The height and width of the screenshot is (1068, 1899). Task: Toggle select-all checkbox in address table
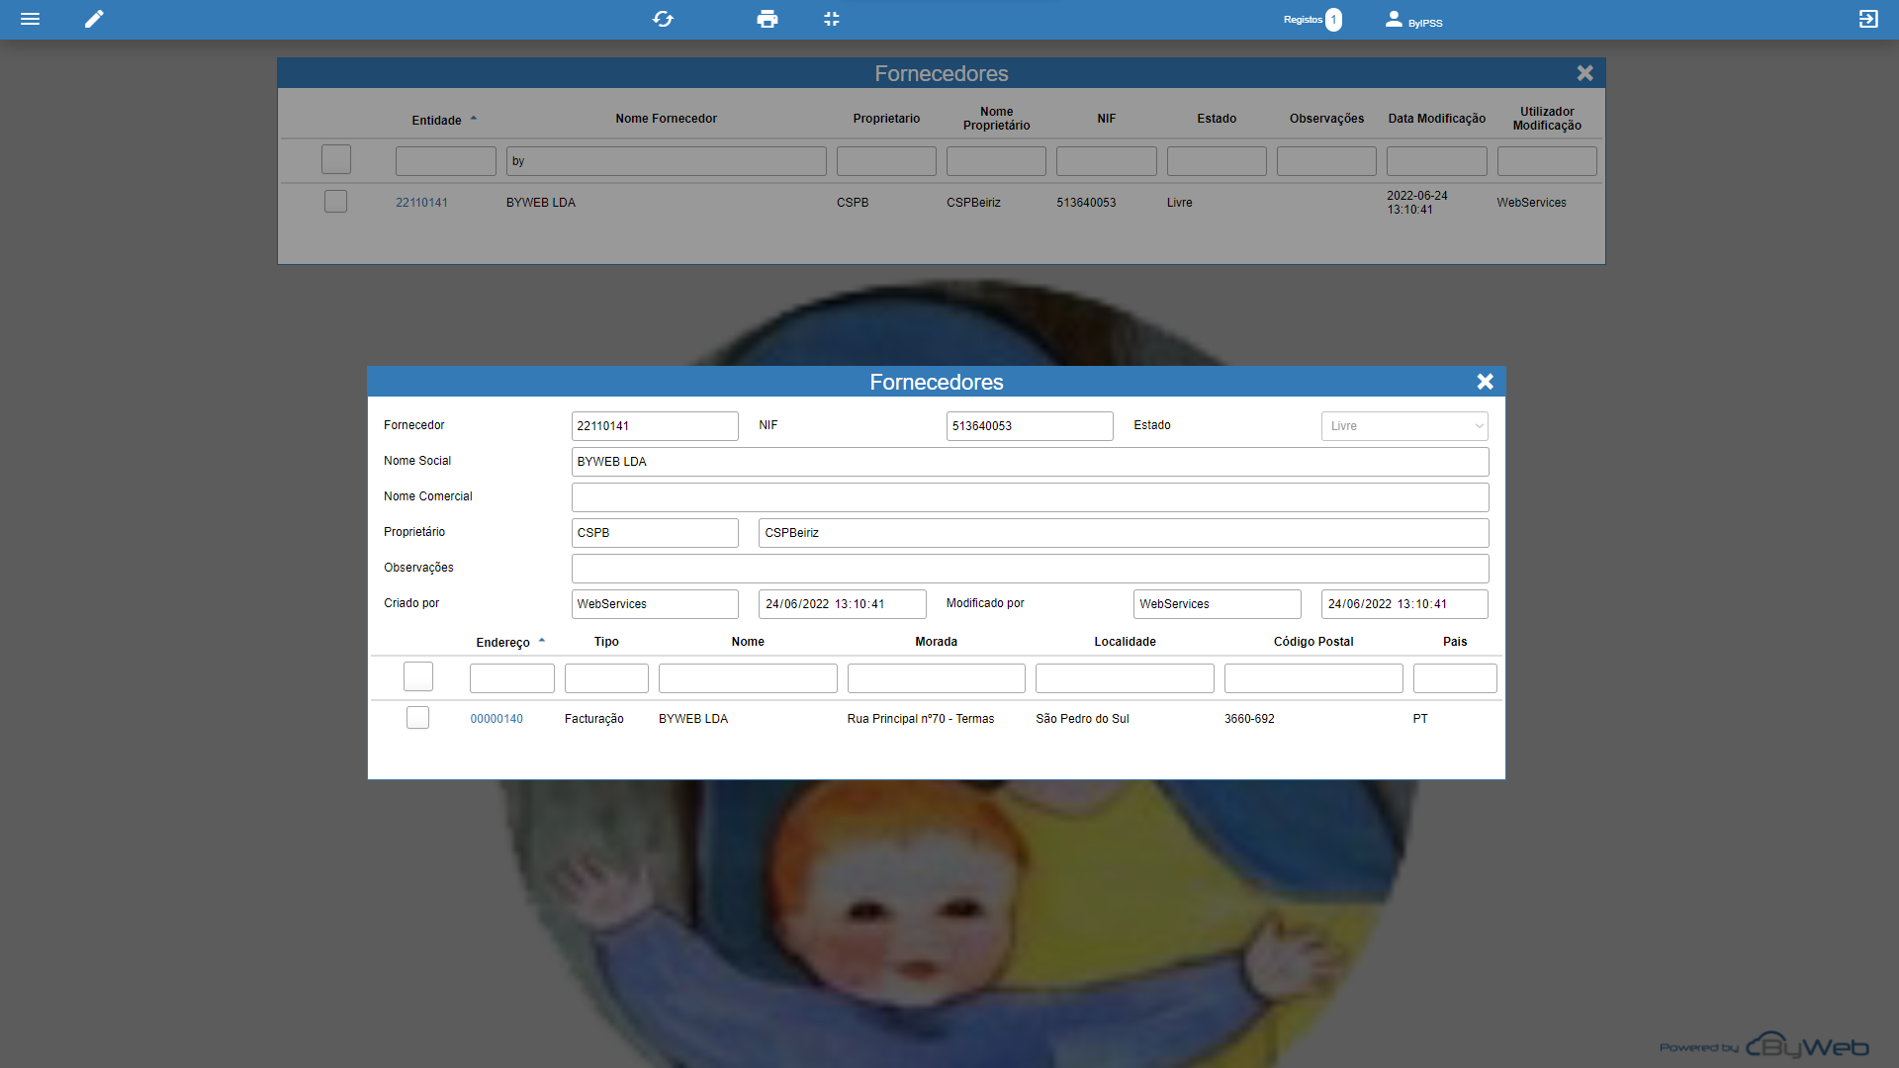pyautogui.click(x=417, y=676)
